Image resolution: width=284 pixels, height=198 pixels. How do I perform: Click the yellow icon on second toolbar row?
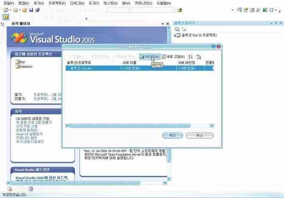click(x=6, y=17)
